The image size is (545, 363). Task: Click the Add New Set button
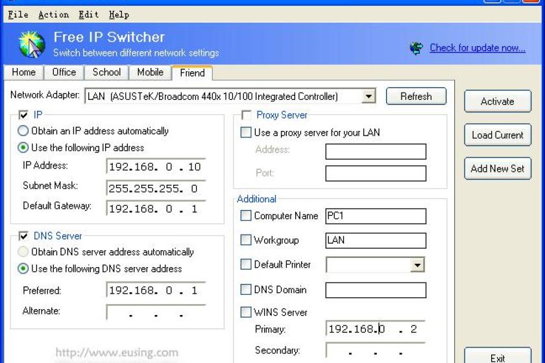[498, 169]
